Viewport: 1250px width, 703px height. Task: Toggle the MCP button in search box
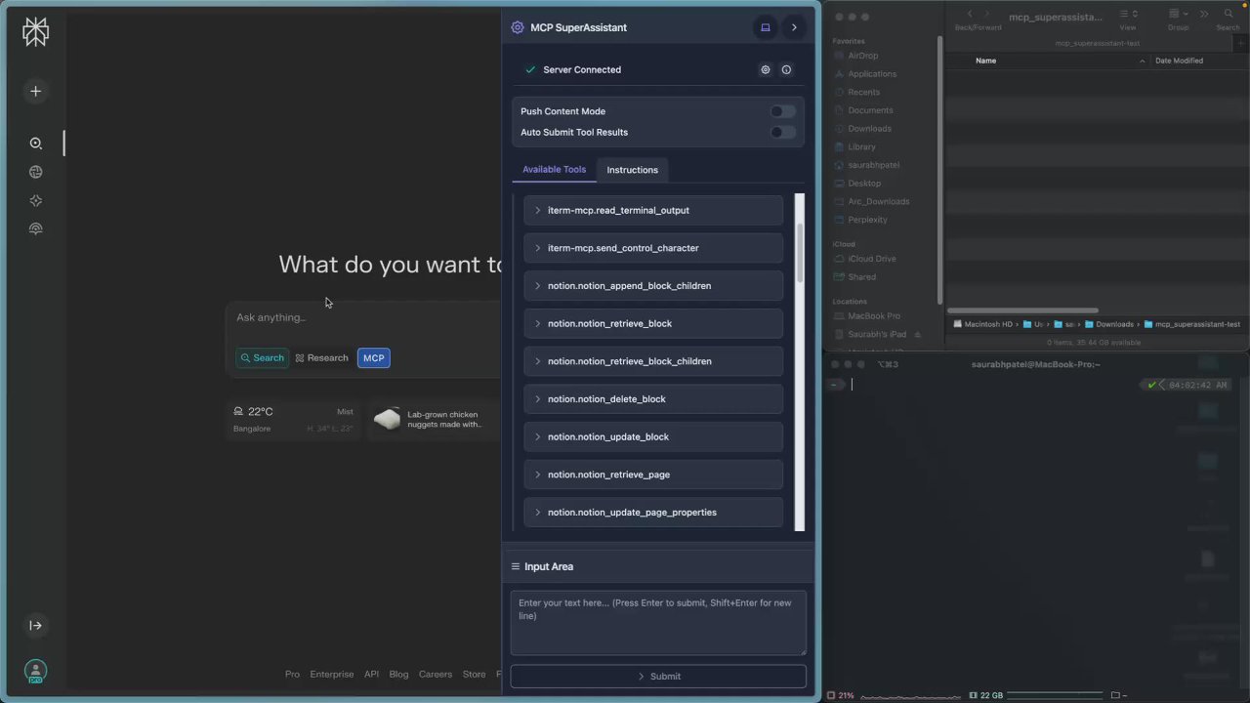click(x=374, y=358)
